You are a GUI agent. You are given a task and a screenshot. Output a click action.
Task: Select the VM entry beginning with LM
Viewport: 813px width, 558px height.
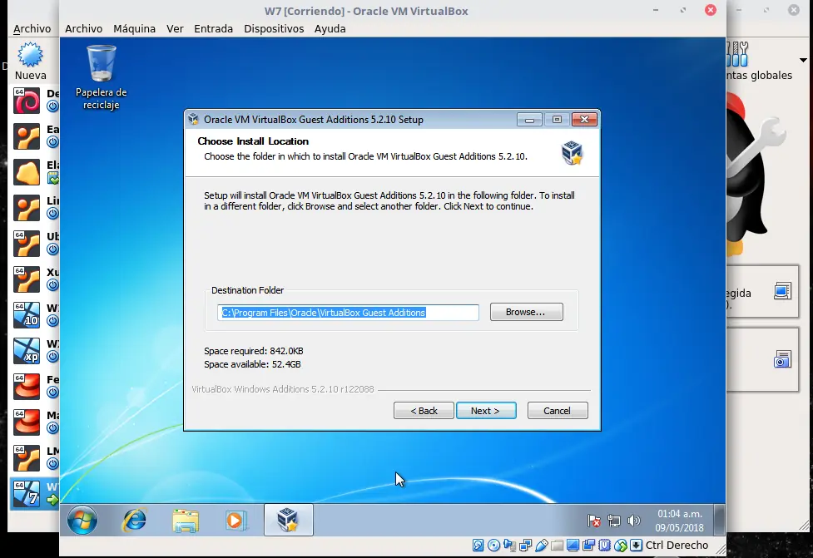point(34,458)
